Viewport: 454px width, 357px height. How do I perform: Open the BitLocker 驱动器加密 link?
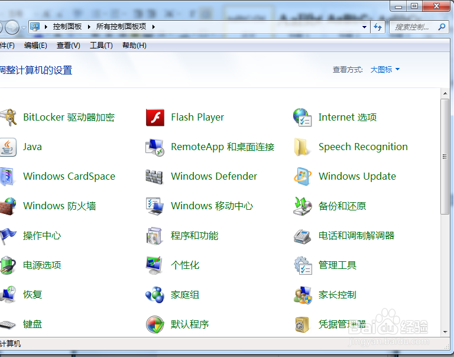click(69, 117)
